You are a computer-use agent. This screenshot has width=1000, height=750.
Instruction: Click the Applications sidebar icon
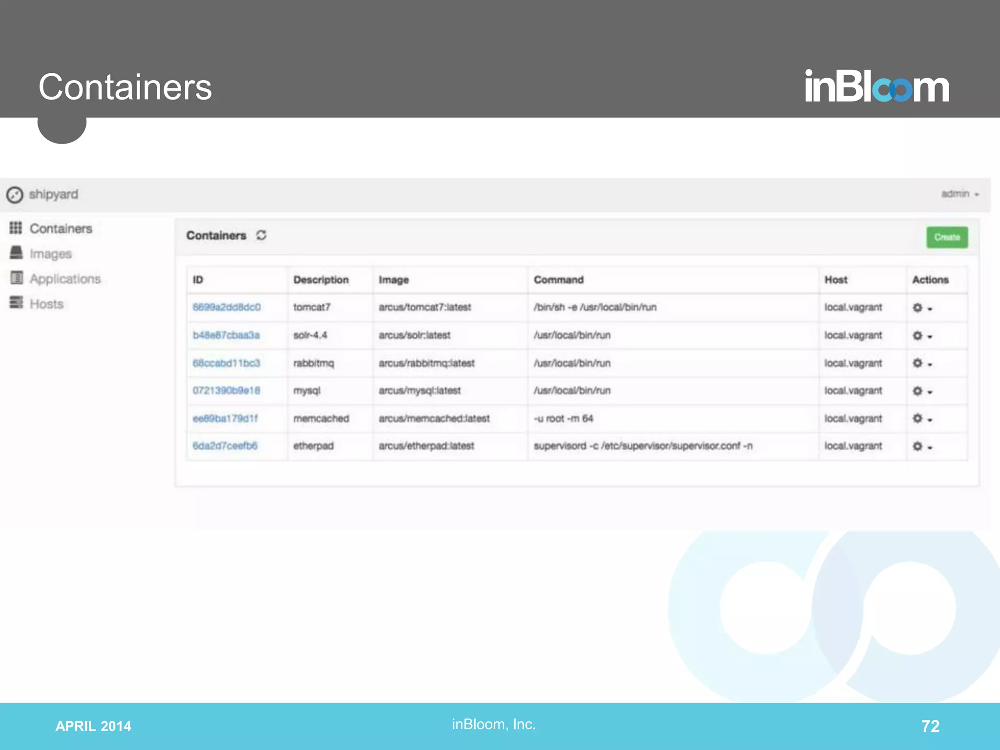17,278
